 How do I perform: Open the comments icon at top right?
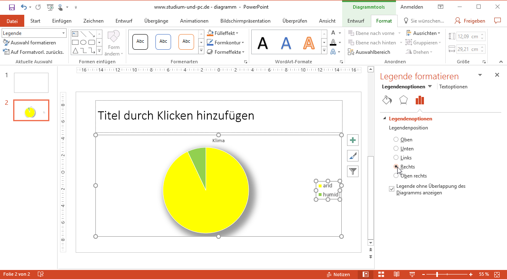pos(498,21)
